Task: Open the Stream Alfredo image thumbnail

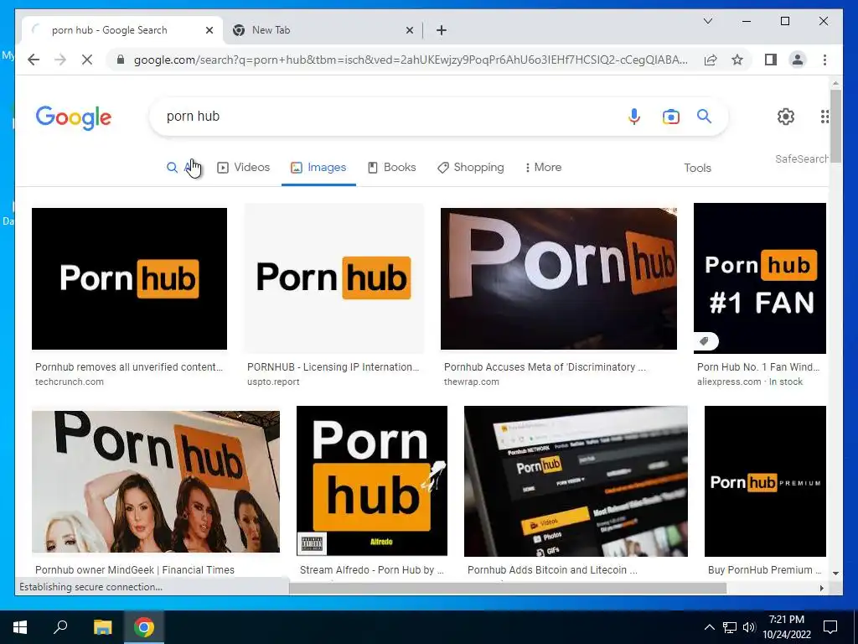Action: (371, 480)
